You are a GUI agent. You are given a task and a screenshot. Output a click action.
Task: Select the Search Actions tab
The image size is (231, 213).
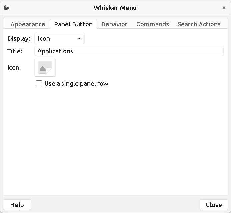[199, 24]
